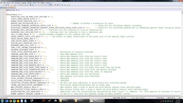
Task: Start macro recording with the red Record icon
Action: coord(55,5)
